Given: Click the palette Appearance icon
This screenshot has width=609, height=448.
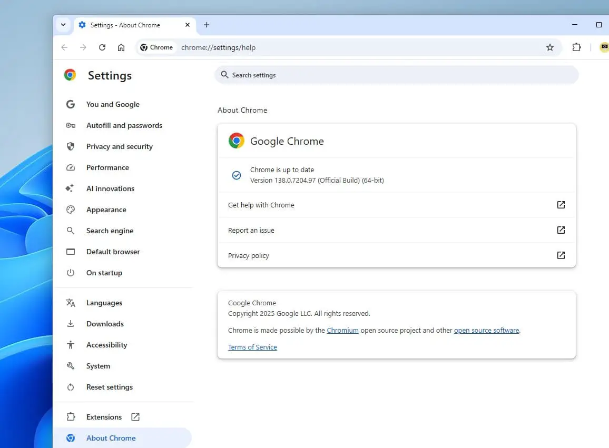Looking at the screenshot, I should click(70, 210).
